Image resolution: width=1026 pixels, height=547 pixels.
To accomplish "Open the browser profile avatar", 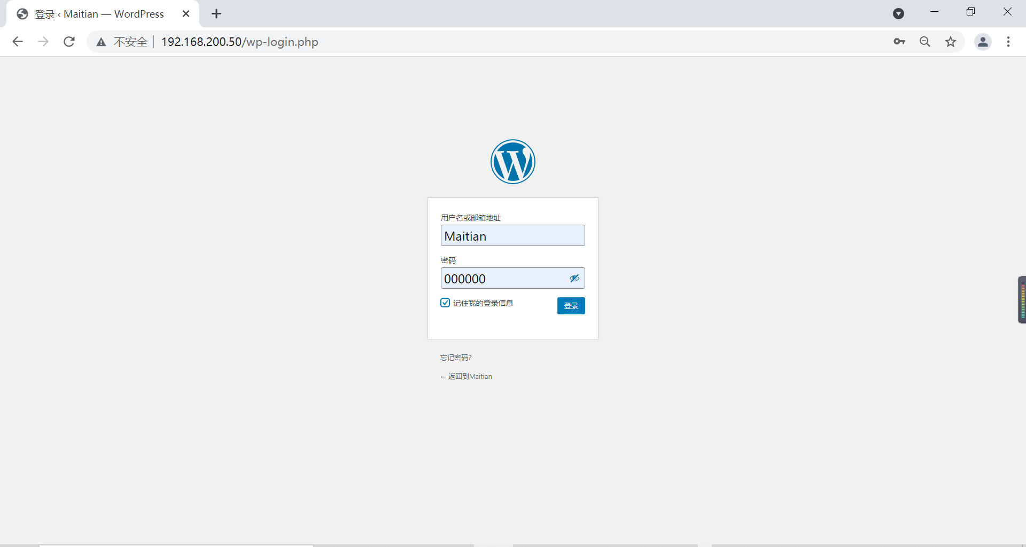I will tap(983, 42).
